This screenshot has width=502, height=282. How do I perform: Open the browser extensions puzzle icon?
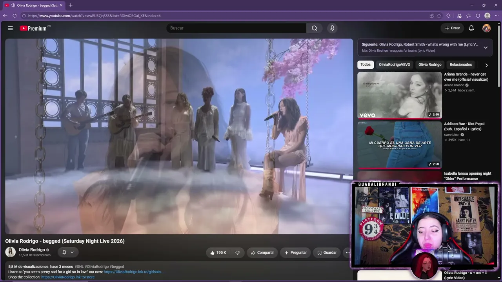449,16
